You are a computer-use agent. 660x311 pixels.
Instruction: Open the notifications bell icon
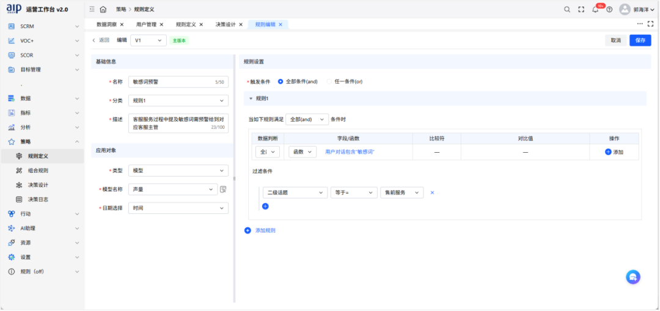tap(595, 9)
